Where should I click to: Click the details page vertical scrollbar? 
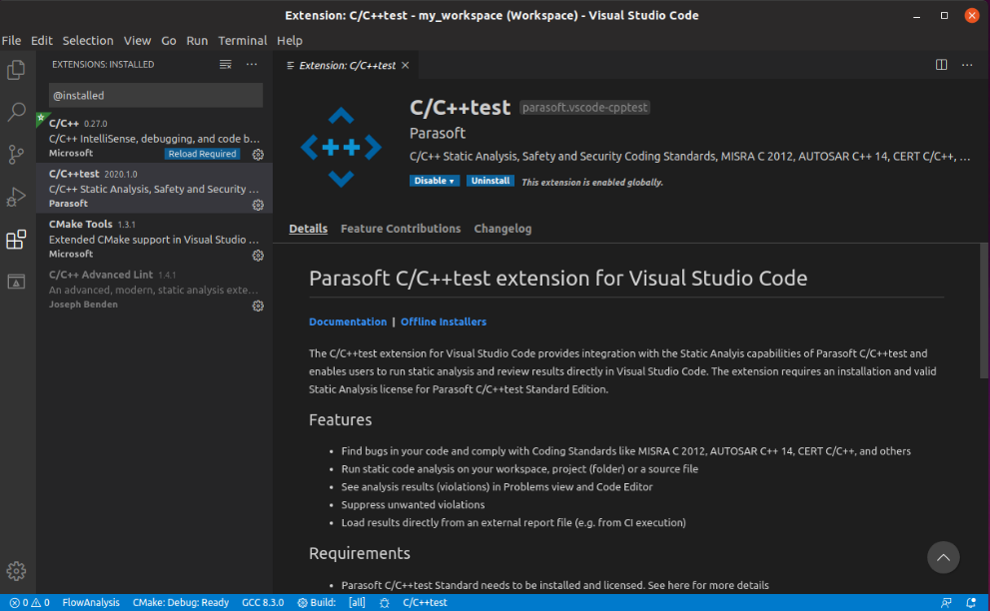click(x=984, y=310)
